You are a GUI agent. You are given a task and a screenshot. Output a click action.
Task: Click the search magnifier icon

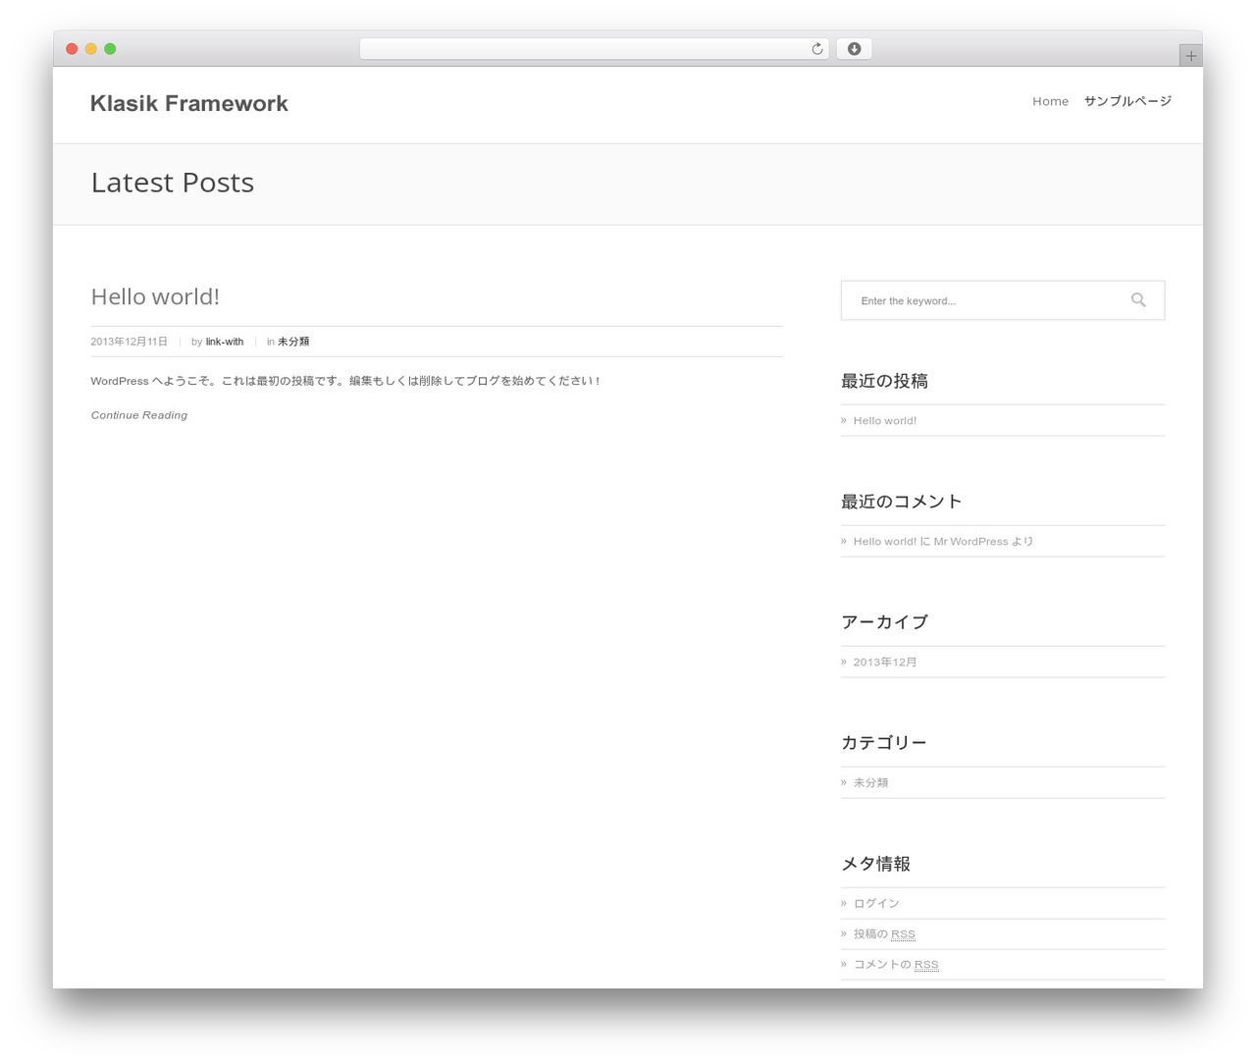click(x=1138, y=300)
